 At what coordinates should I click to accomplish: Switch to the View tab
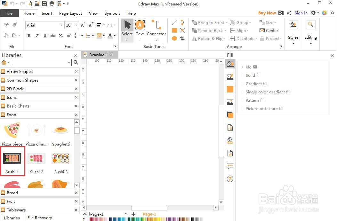pos(93,13)
